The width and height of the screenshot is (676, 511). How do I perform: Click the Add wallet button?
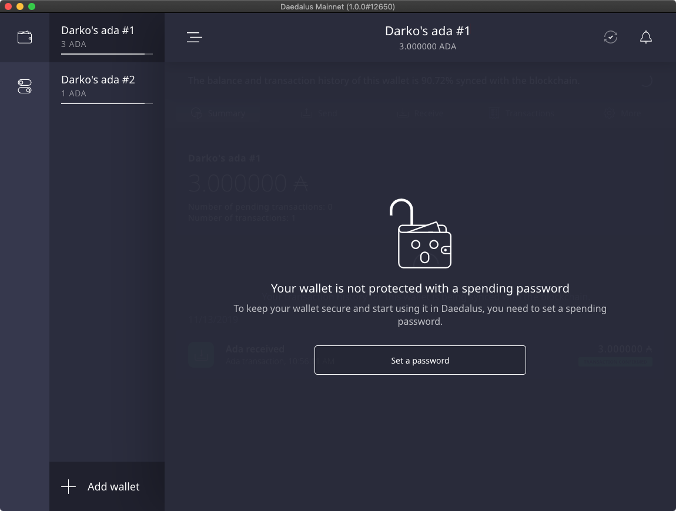pos(107,486)
